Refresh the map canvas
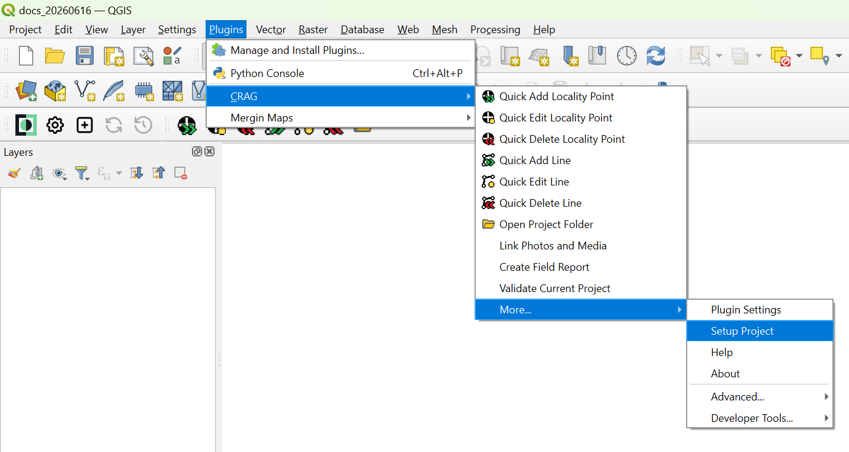Viewport: 849px width, 452px height. coord(656,56)
